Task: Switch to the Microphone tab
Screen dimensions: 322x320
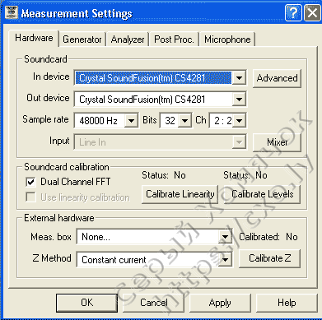Action: (x=227, y=39)
